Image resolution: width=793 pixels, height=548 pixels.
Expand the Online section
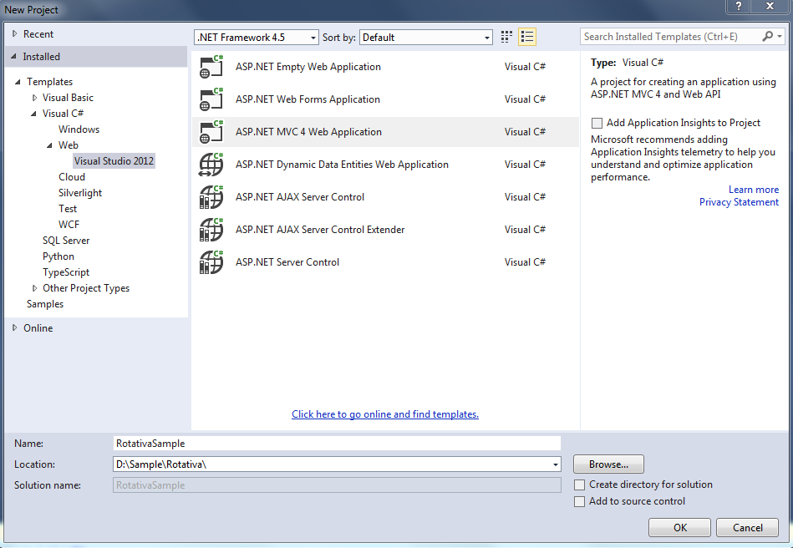click(x=15, y=328)
